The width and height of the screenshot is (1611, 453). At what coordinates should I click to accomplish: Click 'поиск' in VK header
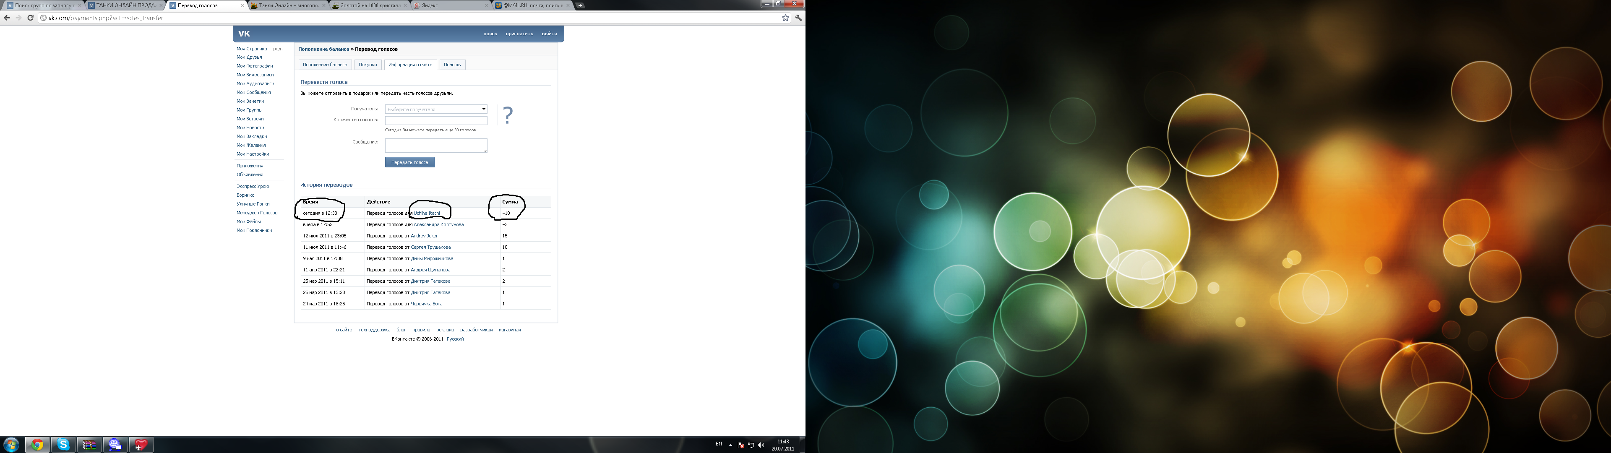490,34
